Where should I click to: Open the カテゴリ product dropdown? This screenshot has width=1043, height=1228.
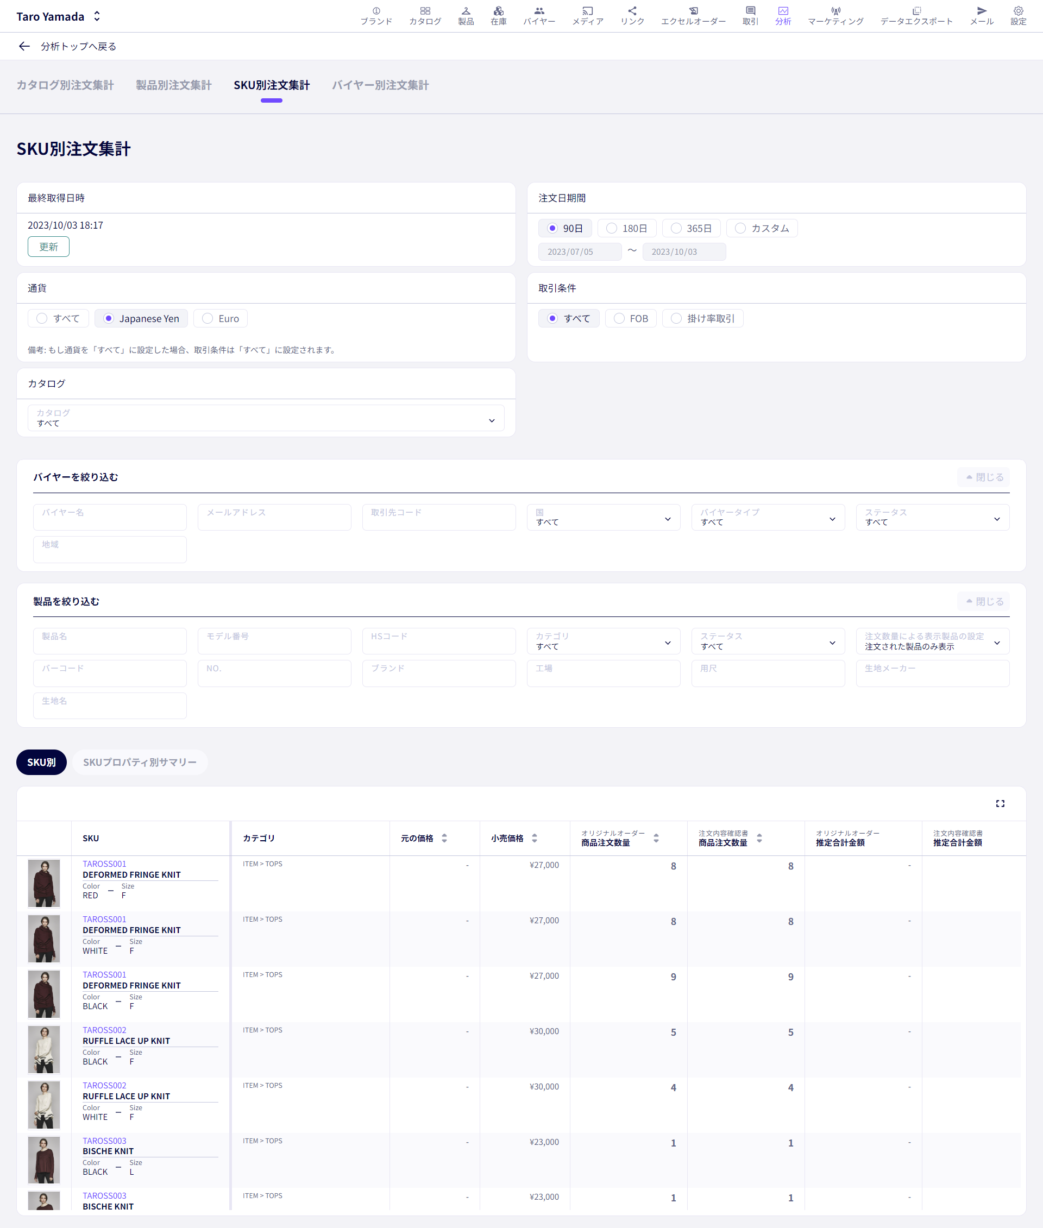click(x=603, y=641)
